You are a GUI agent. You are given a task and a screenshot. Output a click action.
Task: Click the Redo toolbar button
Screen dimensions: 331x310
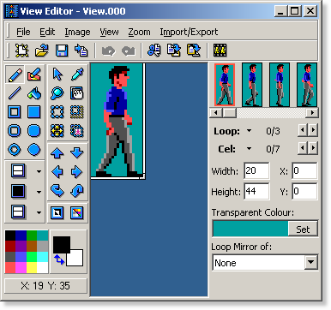coord(129,51)
